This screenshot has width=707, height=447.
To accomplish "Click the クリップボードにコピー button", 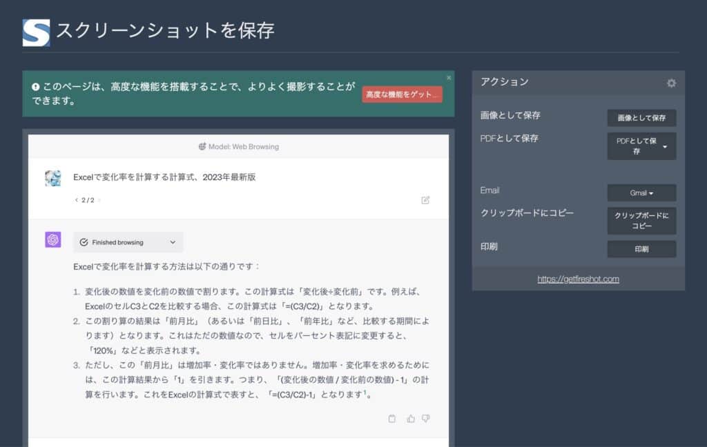I will [641, 221].
